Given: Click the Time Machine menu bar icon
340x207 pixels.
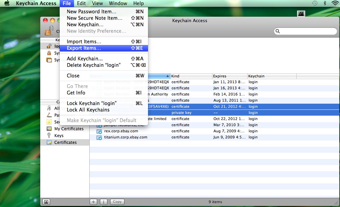Looking at the screenshot, I should pos(315,3).
